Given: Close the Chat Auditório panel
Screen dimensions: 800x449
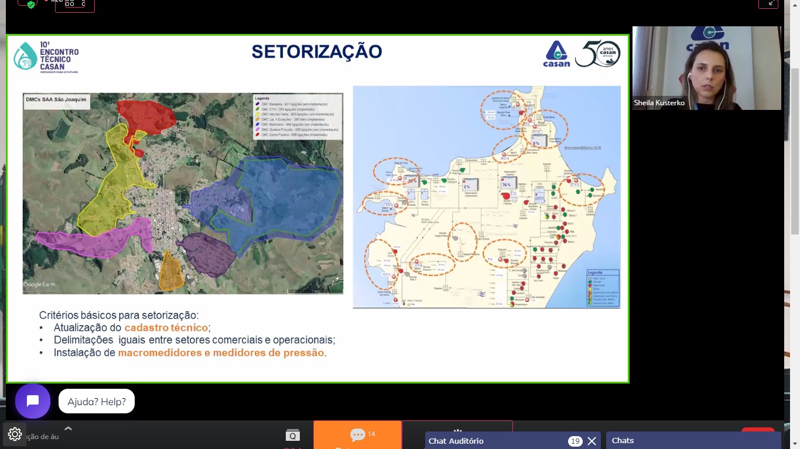Looking at the screenshot, I should [x=592, y=441].
